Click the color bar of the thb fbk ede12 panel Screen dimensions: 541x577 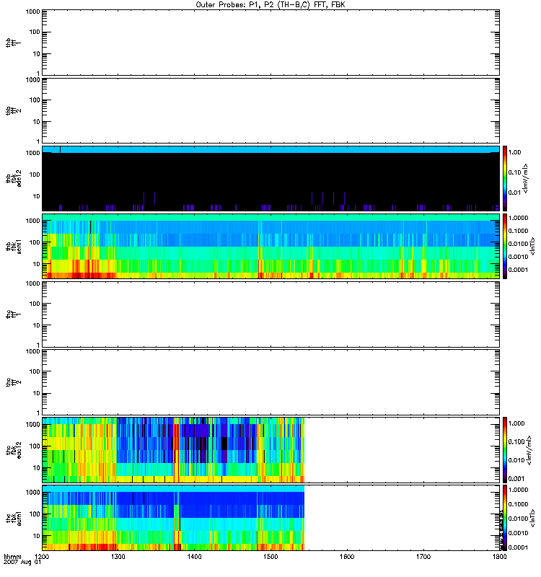pos(505,178)
